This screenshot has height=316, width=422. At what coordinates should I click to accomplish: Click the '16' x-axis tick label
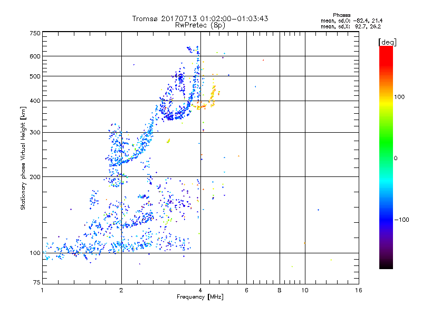(359, 290)
